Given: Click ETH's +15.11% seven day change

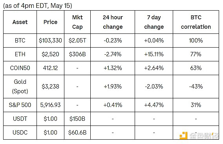Looking at the screenshot, I should [x=154, y=54].
